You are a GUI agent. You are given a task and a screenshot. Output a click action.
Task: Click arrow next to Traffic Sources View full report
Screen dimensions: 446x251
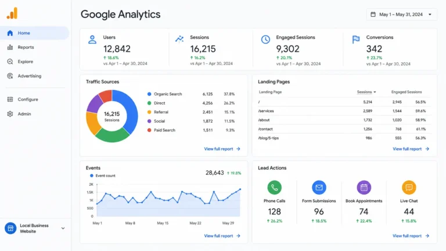(x=238, y=149)
